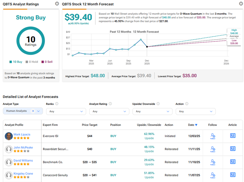Screen dimensions: 244x182
Task: Expand the Ranks dropdown
Action: pos(66,111)
